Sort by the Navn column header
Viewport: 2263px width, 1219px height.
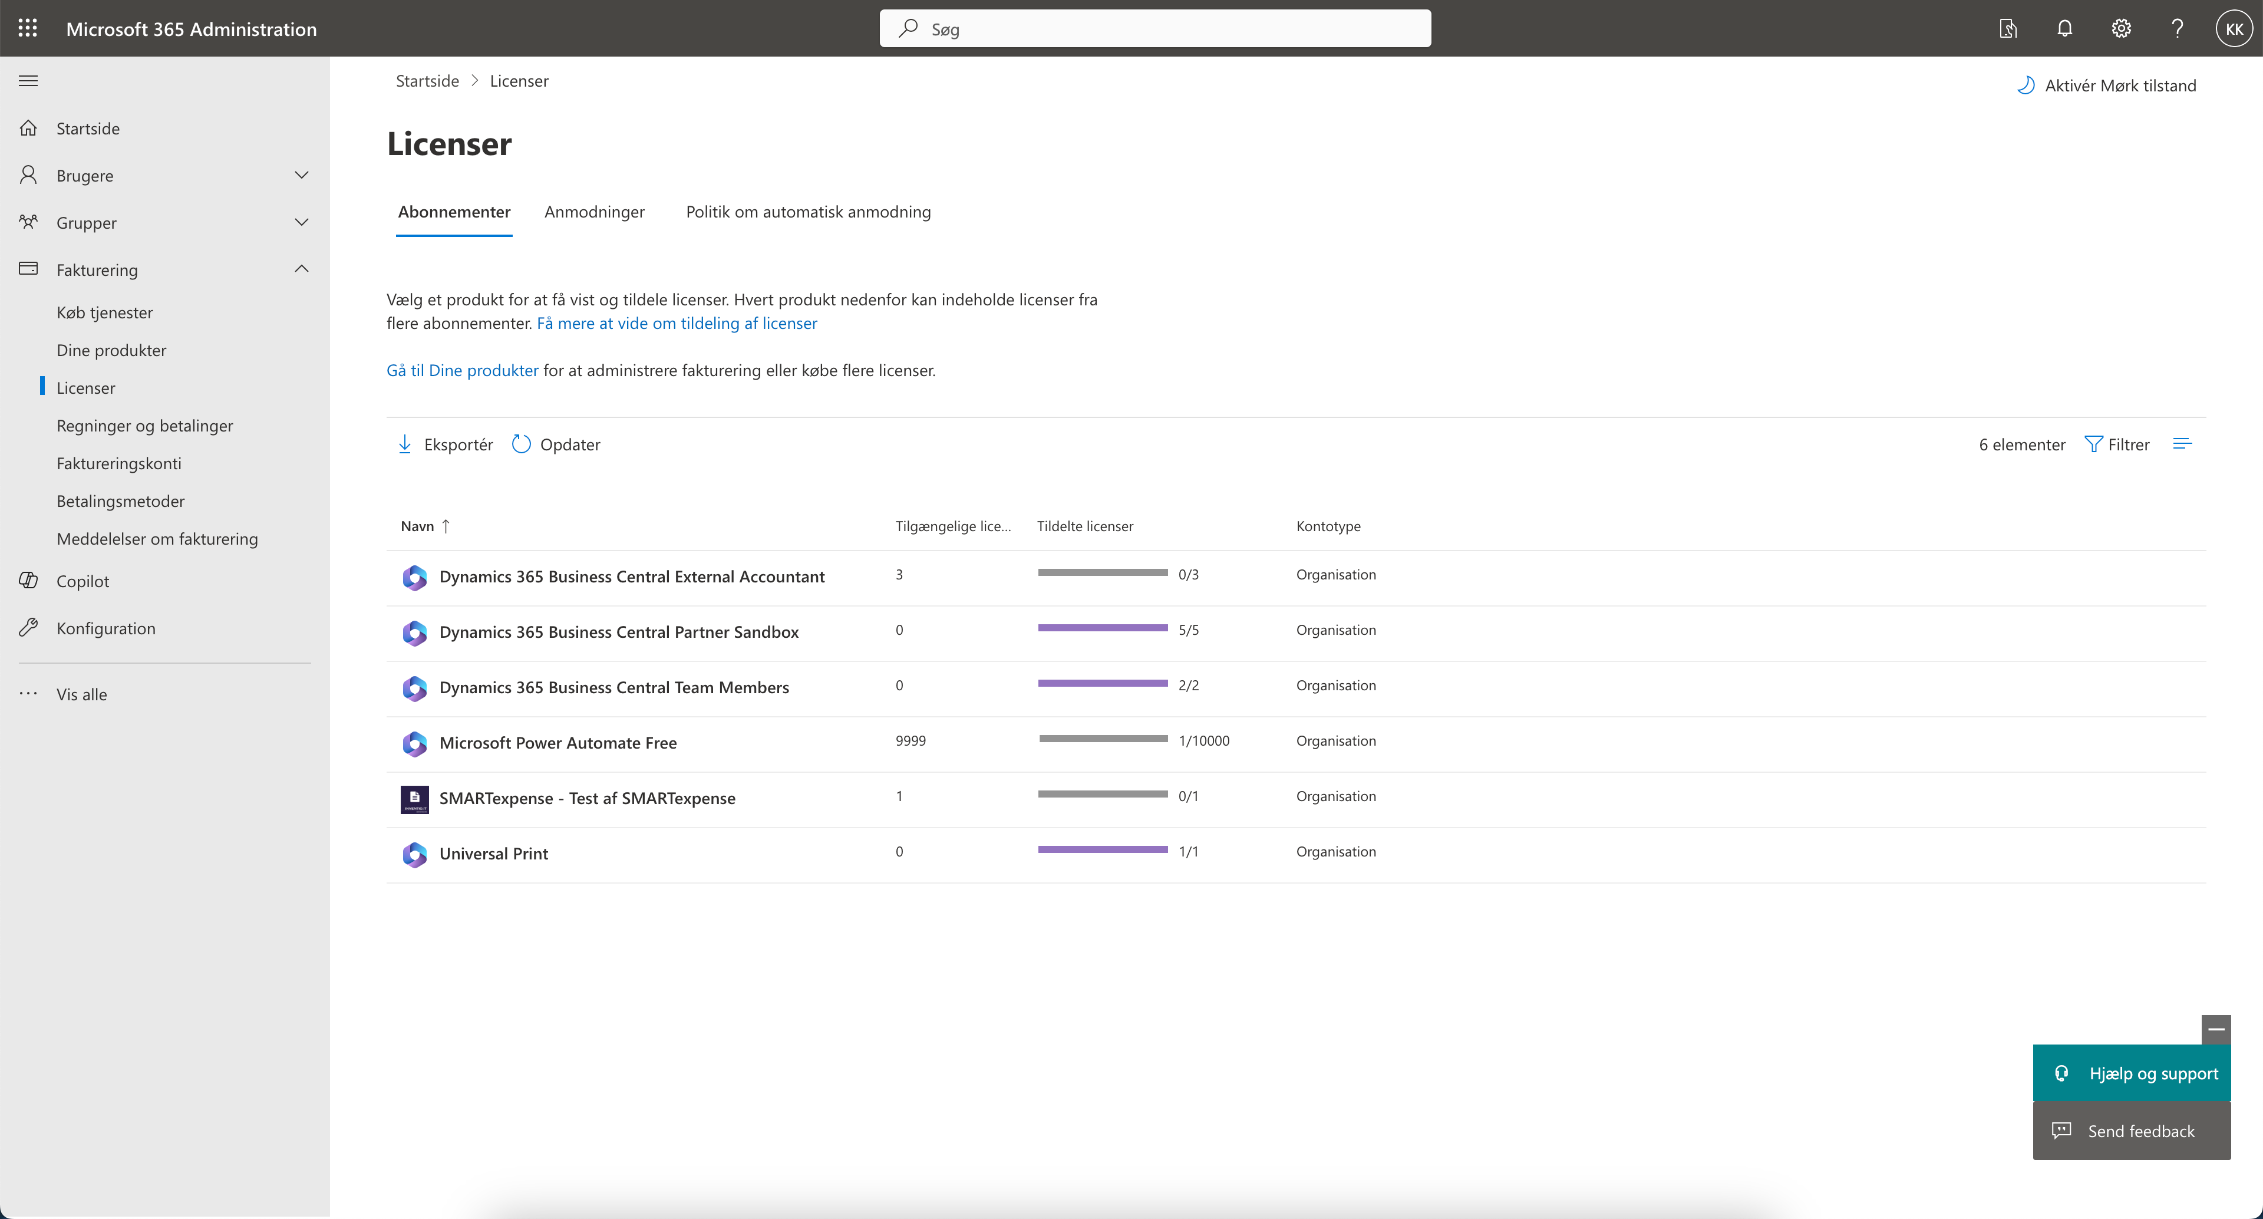click(417, 526)
